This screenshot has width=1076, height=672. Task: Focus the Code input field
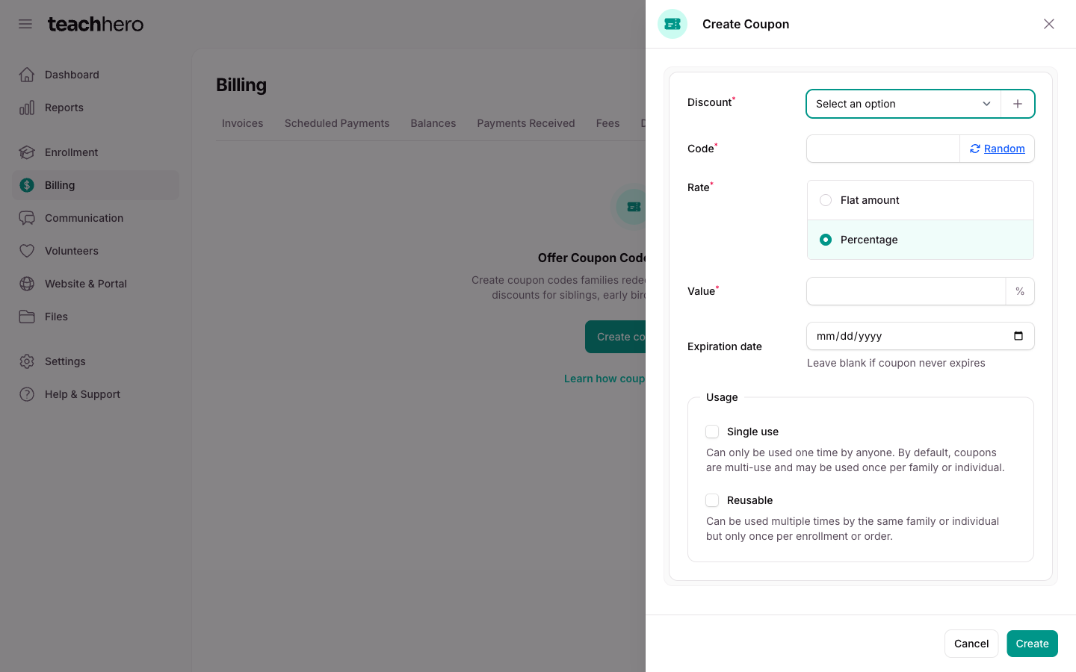point(883,149)
